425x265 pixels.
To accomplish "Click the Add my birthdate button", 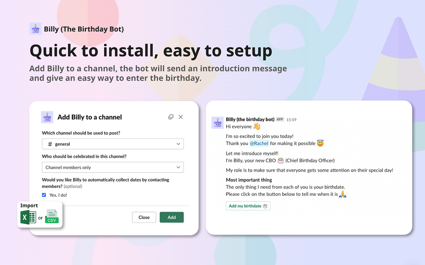I will 248,206.
